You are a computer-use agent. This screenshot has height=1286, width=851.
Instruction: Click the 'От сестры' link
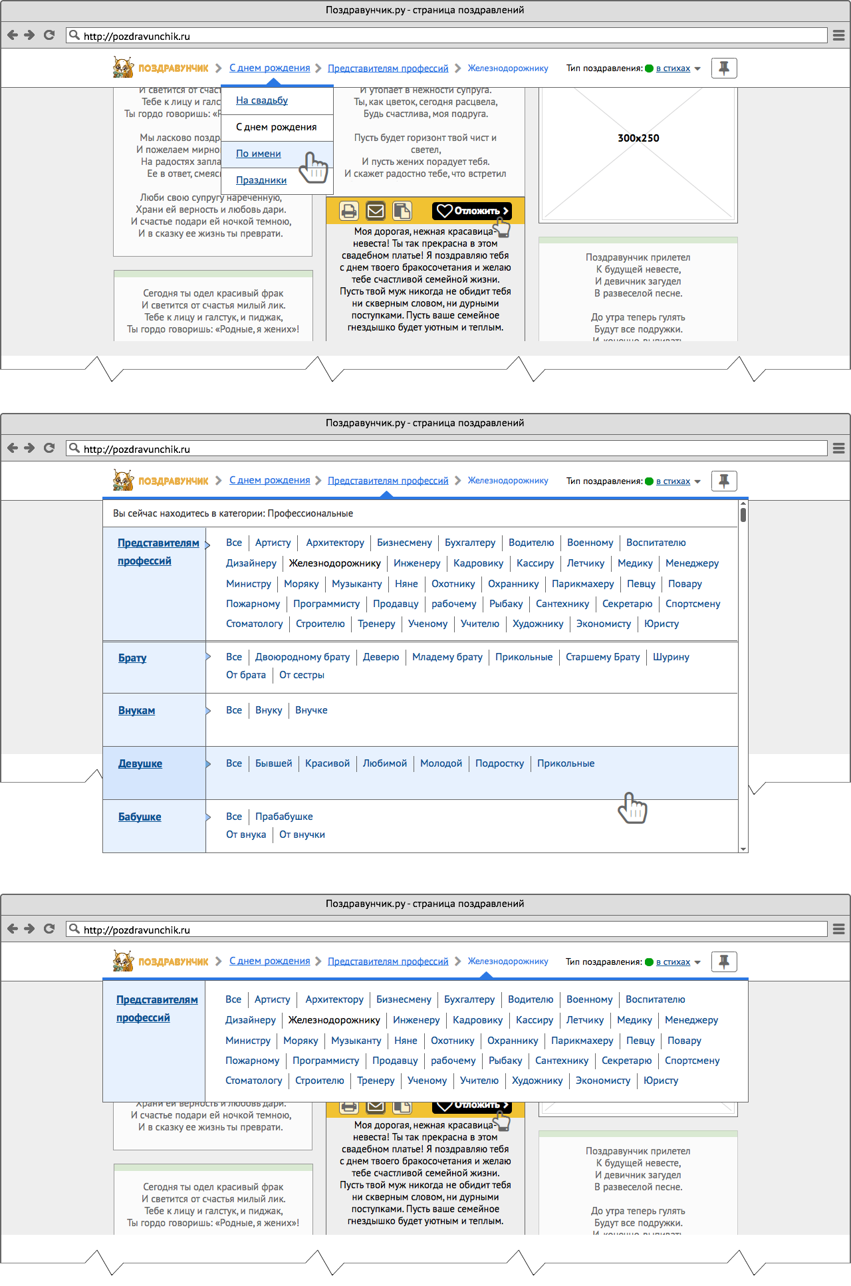tap(302, 675)
